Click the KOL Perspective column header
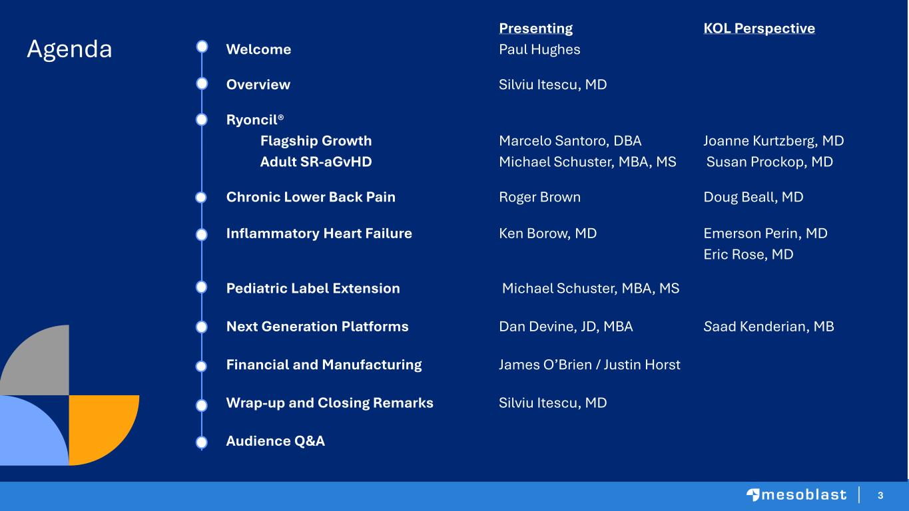Image resolution: width=909 pixels, height=511 pixels. 758,28
